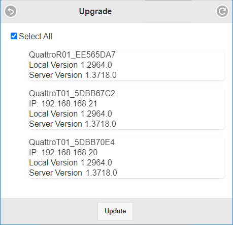Click Server Version line of QuattroT01_5DBB70E4
Image resolution: width=233 pixels, height=225 pixels.
pyautogui.click(x=73, y=173)
